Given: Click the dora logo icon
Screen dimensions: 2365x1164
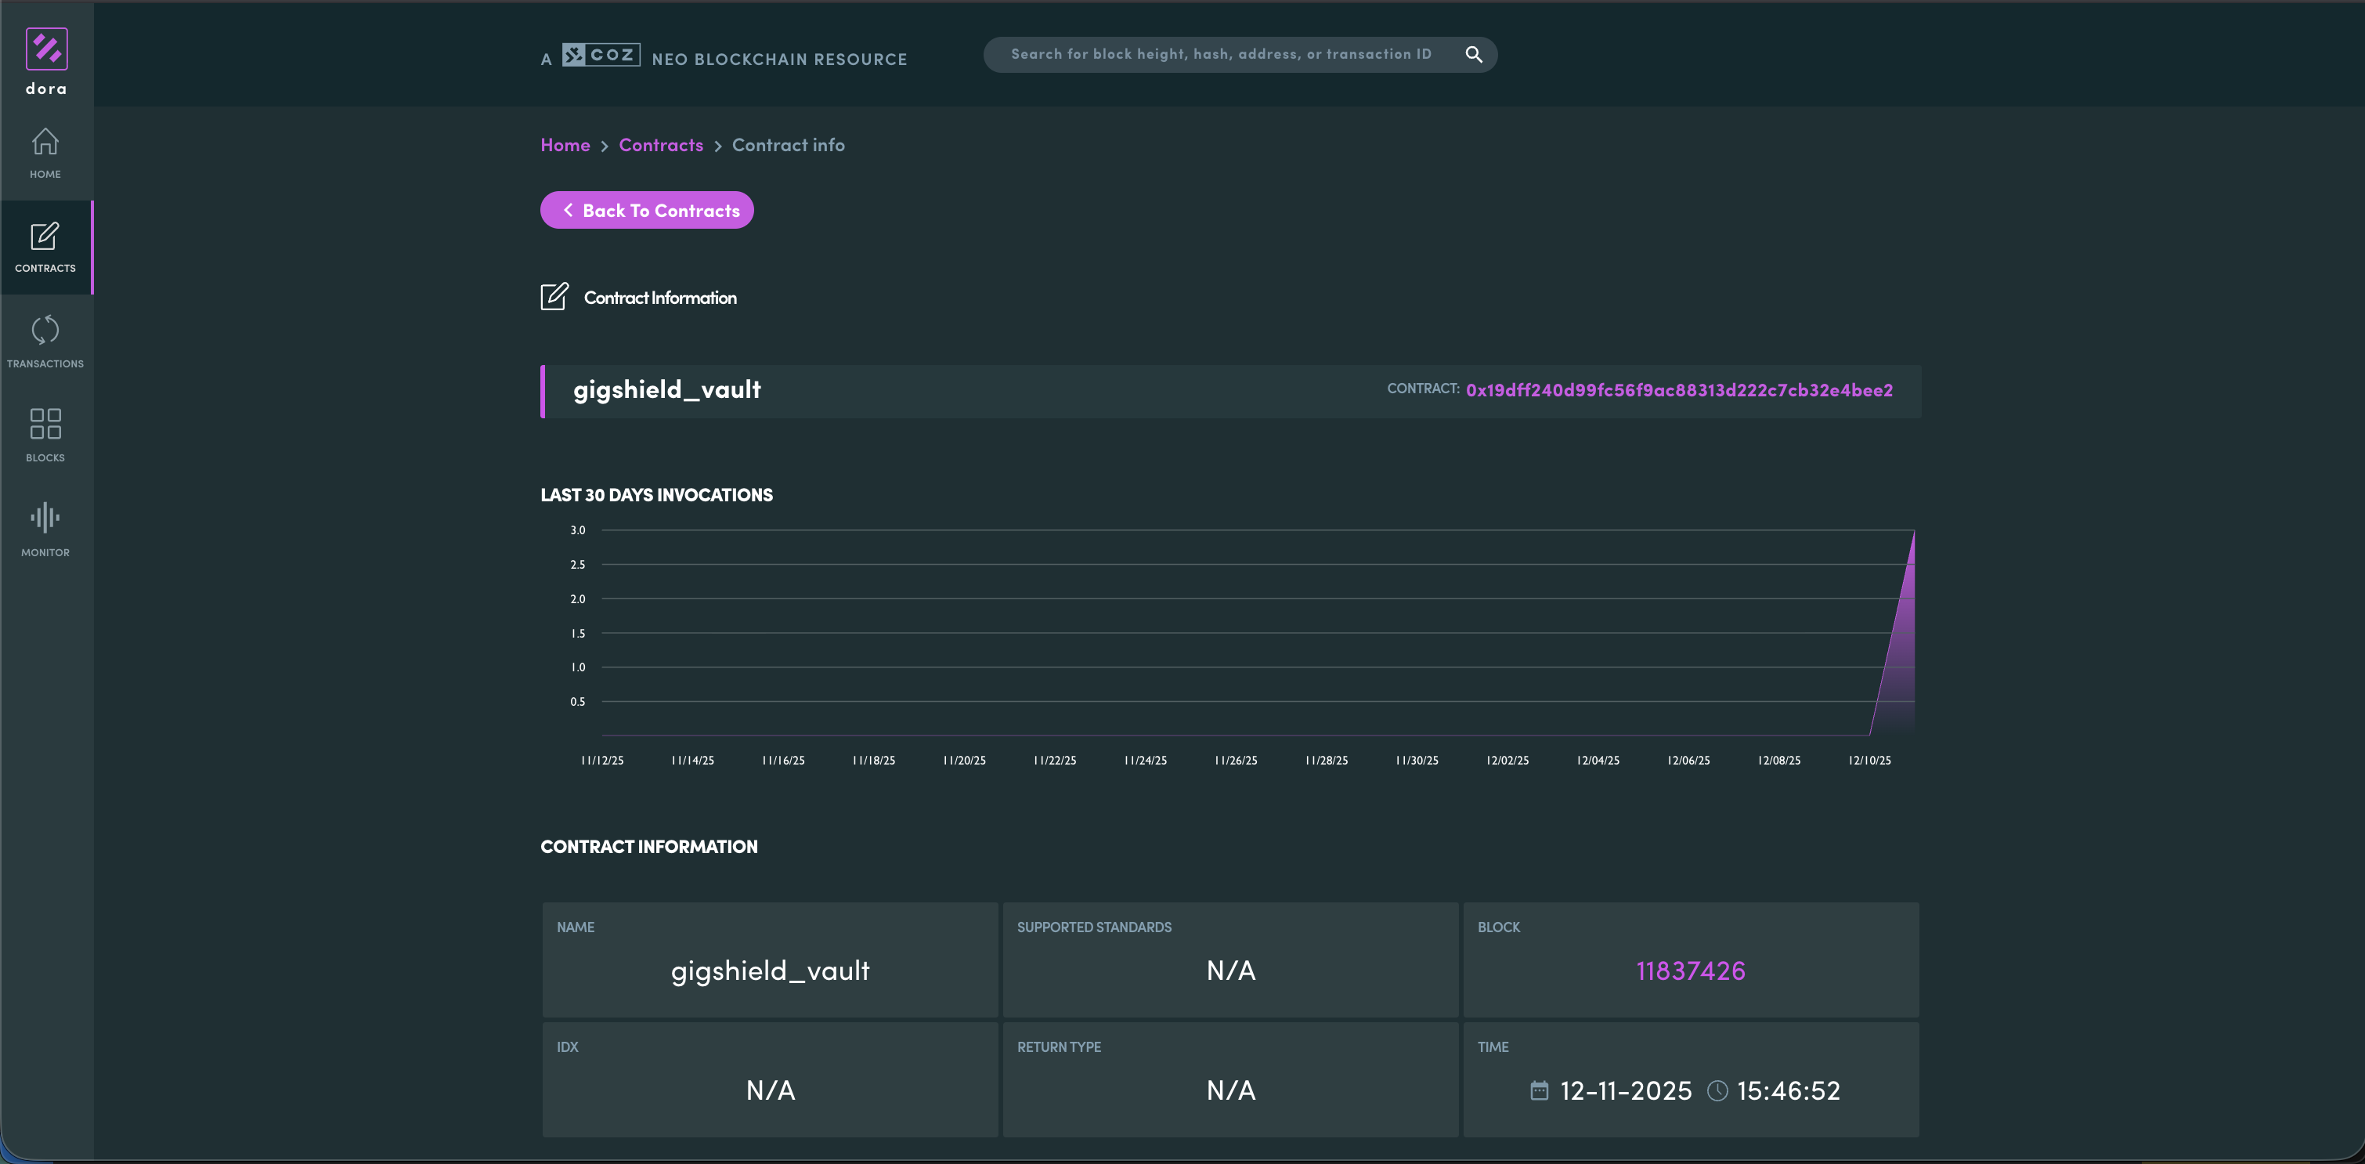Looking at the screenshot, I should [46, 49].
